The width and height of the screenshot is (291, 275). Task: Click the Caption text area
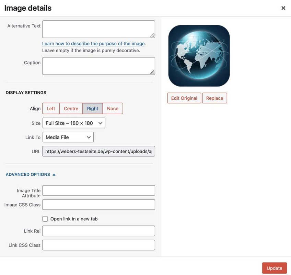click(x=98, y=66)
